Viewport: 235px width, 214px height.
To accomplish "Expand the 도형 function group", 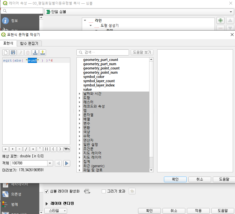I will [80, 98].
